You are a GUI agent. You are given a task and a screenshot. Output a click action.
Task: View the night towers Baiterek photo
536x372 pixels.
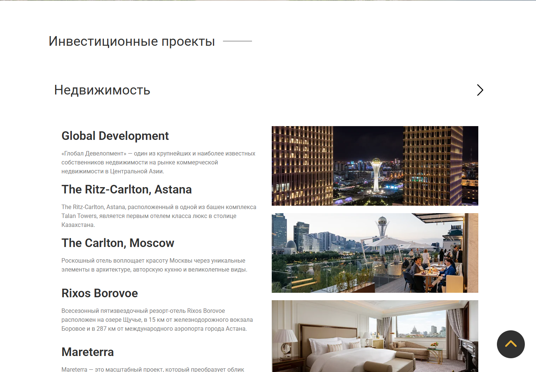[375, 166]
